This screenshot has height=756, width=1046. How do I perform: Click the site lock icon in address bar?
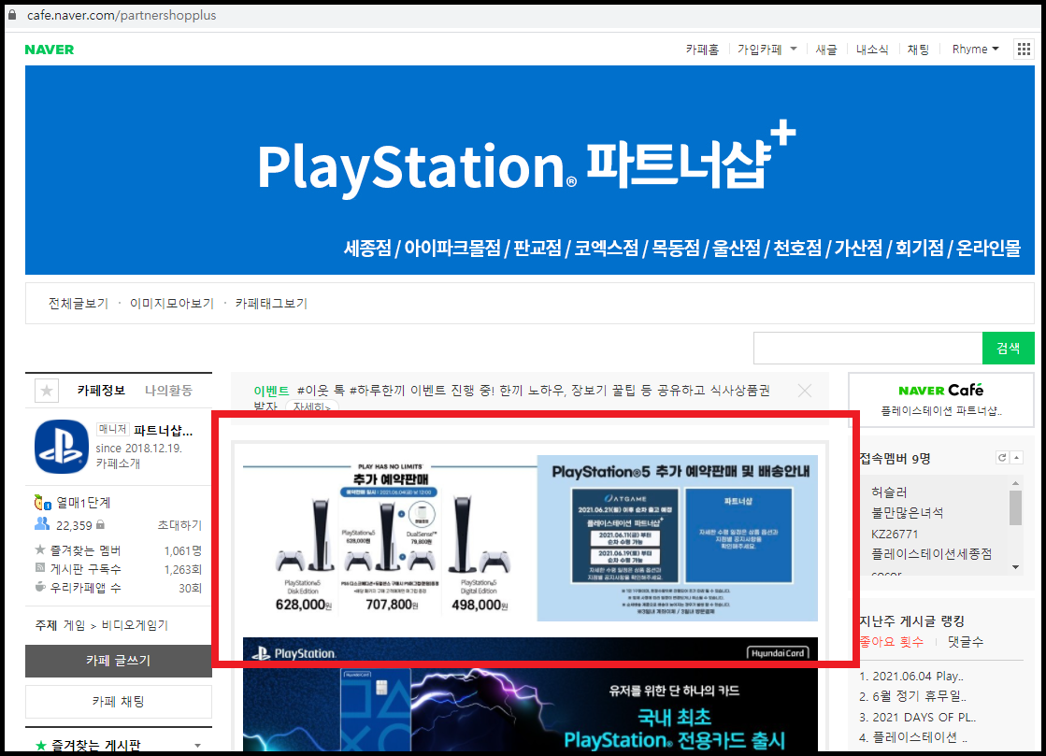click(x=11, y=15)
